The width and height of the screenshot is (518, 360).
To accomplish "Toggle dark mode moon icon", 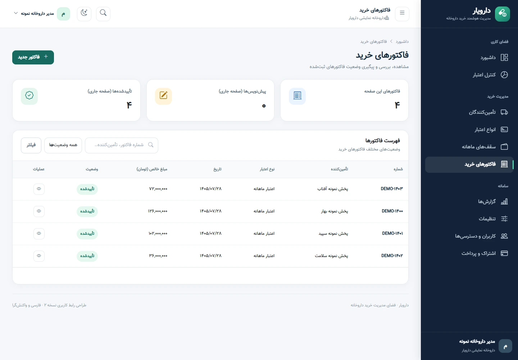I will pos(84,14).
